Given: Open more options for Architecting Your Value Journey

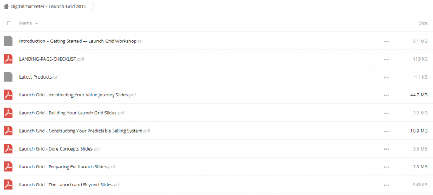Looking at the screenshot, I should click(x=386, y=95).
